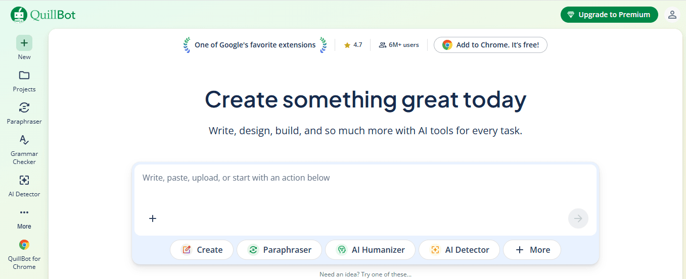Click One of Google's favorite extensions text
The image size is (686, 279).
(255, 45)
